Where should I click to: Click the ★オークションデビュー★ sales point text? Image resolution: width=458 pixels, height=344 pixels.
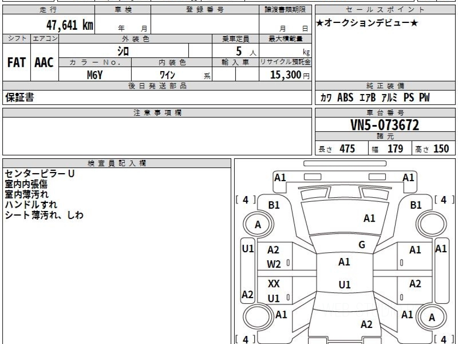[x=367, y=23]
